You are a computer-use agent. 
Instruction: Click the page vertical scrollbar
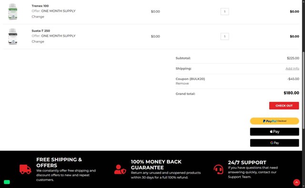pos(304,90)
